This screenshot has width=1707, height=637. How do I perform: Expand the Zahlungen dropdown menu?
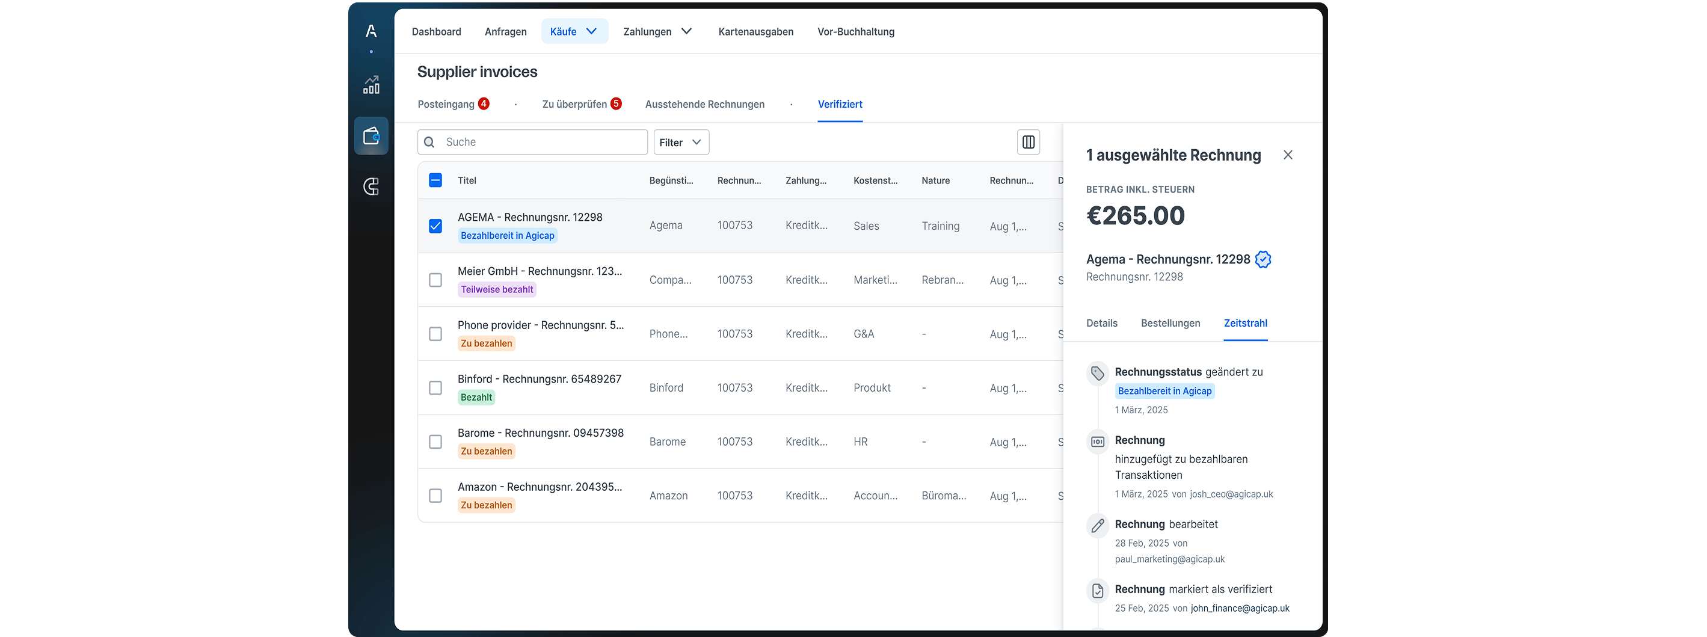tap(657, 31)
